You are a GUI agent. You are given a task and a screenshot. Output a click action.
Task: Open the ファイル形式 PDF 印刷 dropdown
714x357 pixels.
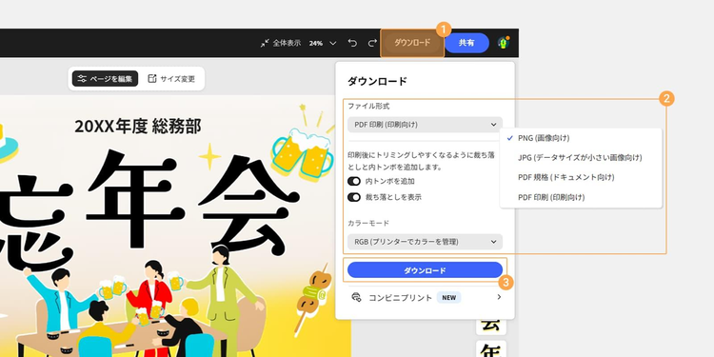425,125
